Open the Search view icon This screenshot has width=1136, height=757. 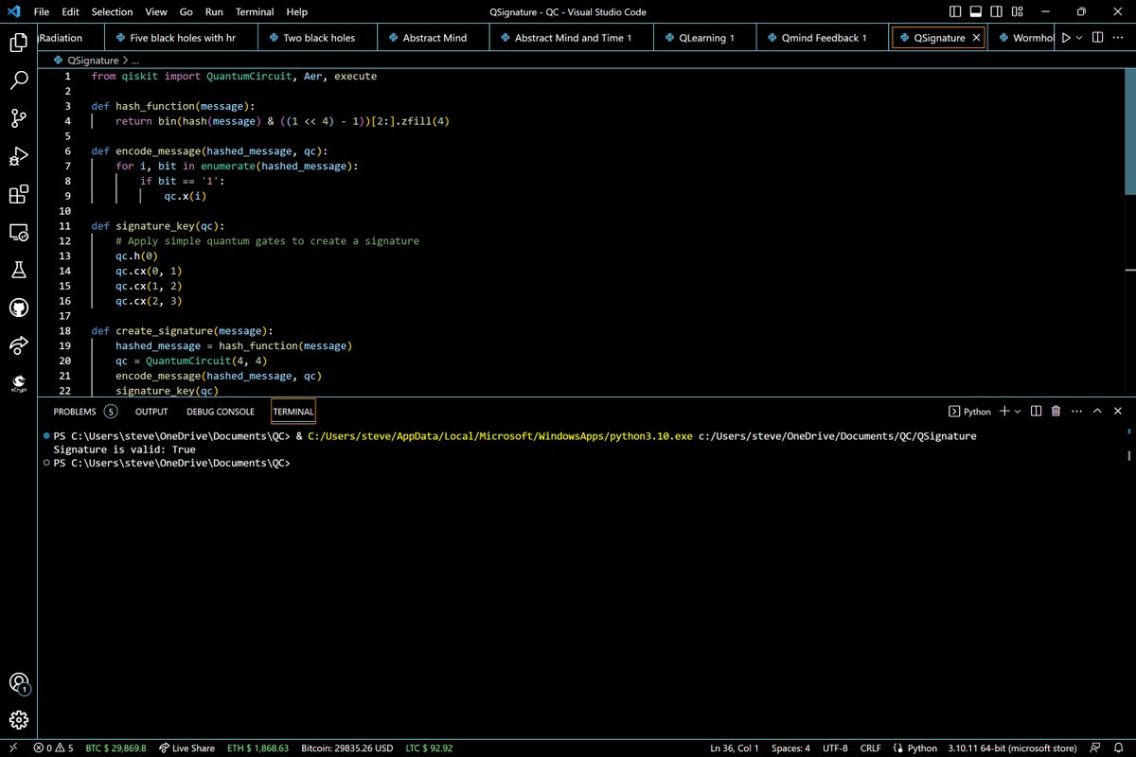(18, 80)
